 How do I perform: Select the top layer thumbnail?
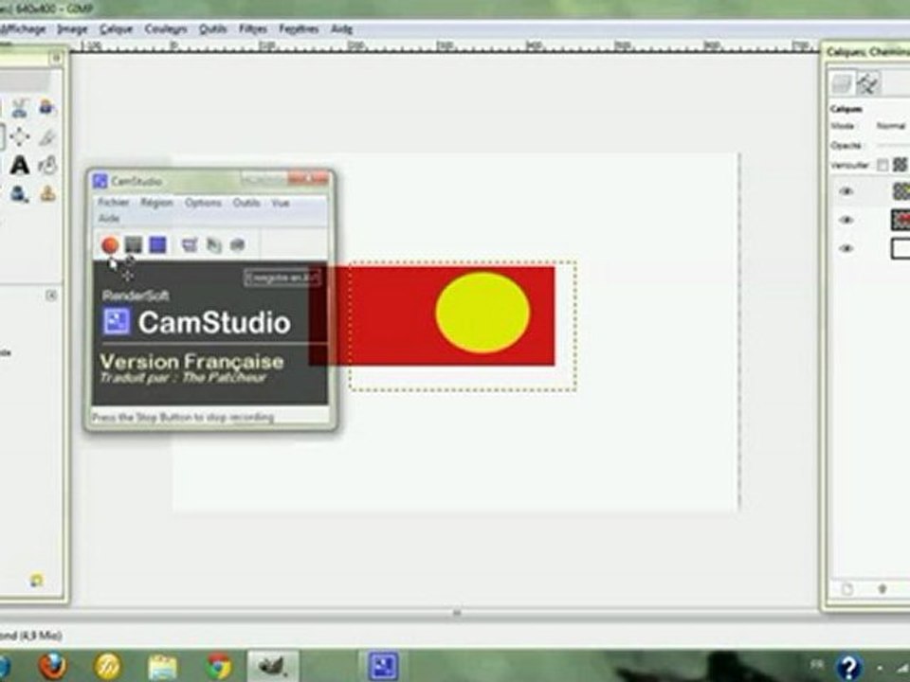pos(901,191)
